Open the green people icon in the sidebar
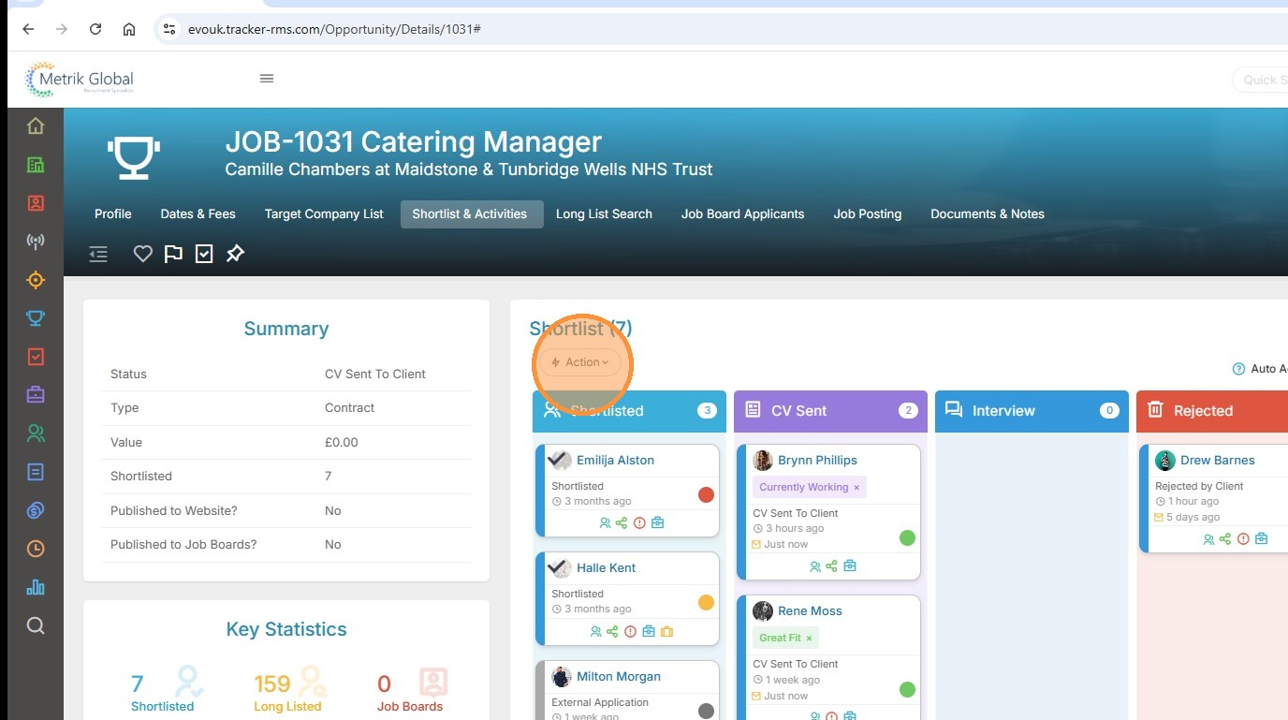The image size is (1288, 720). [36, 433]
